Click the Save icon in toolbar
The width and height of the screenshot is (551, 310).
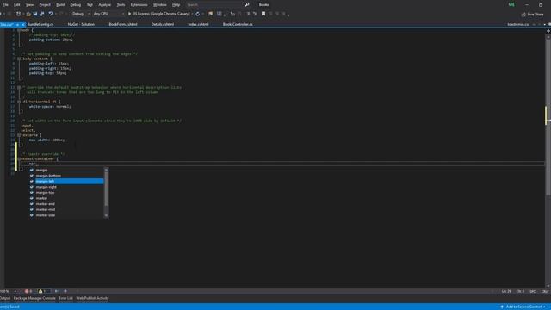click(35, 14)
